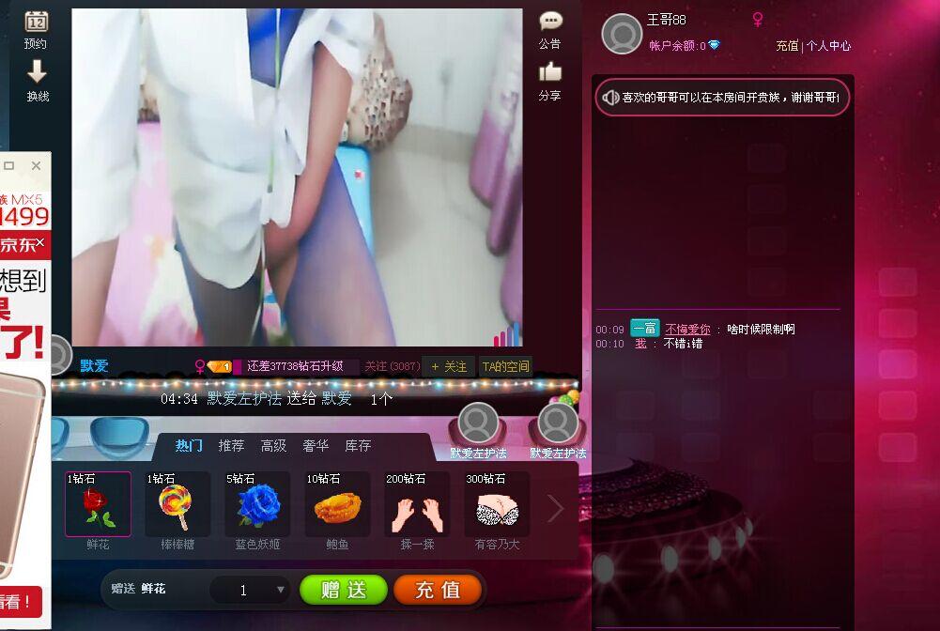Select the 鲜花 rose gift
The image size is (940, 631).
(98, 504)
